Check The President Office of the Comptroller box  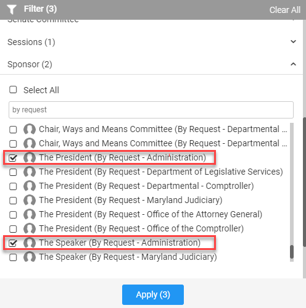coord(13,229)
